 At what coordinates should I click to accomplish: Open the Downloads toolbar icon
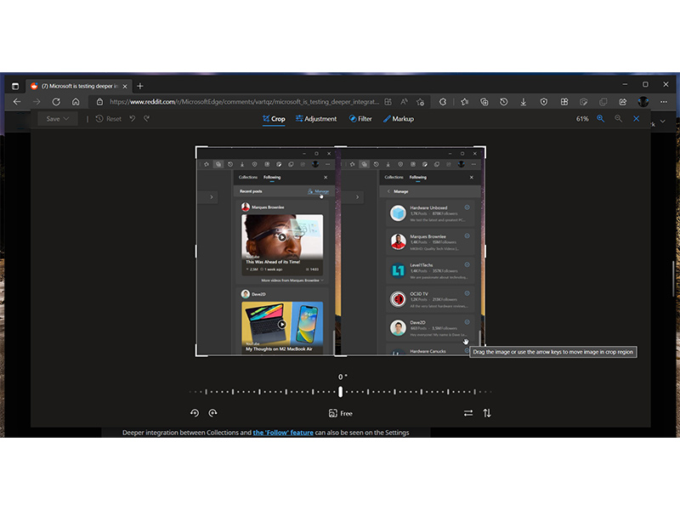524,102
